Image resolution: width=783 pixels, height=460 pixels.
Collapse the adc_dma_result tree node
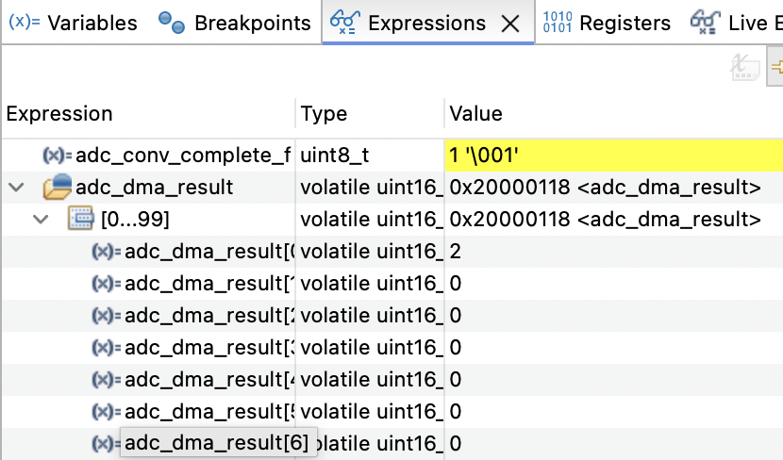pyautogui.click(x=16, y=188)
